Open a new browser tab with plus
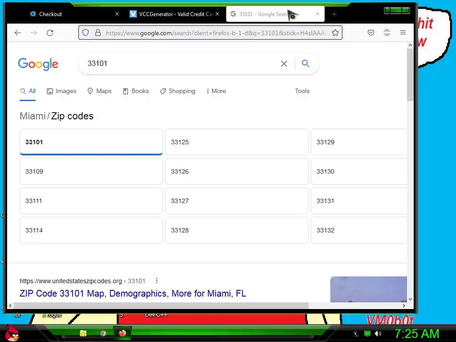Viewport: 456px width, 342px height. point(334,14)
